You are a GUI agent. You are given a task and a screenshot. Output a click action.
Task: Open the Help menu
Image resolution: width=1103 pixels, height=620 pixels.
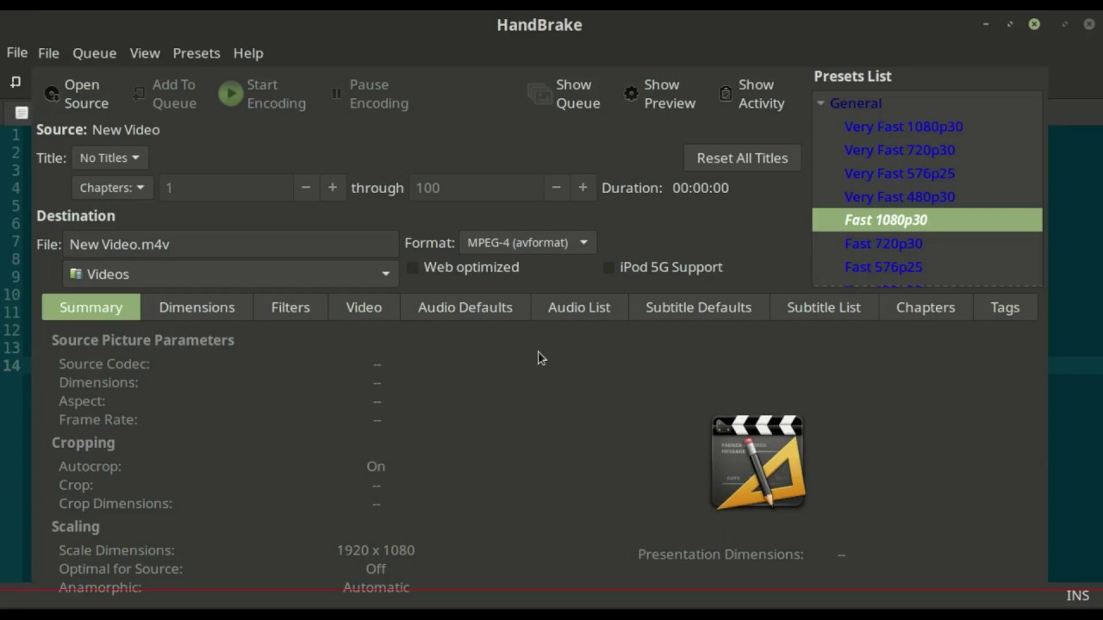click(x=248, y=53)
